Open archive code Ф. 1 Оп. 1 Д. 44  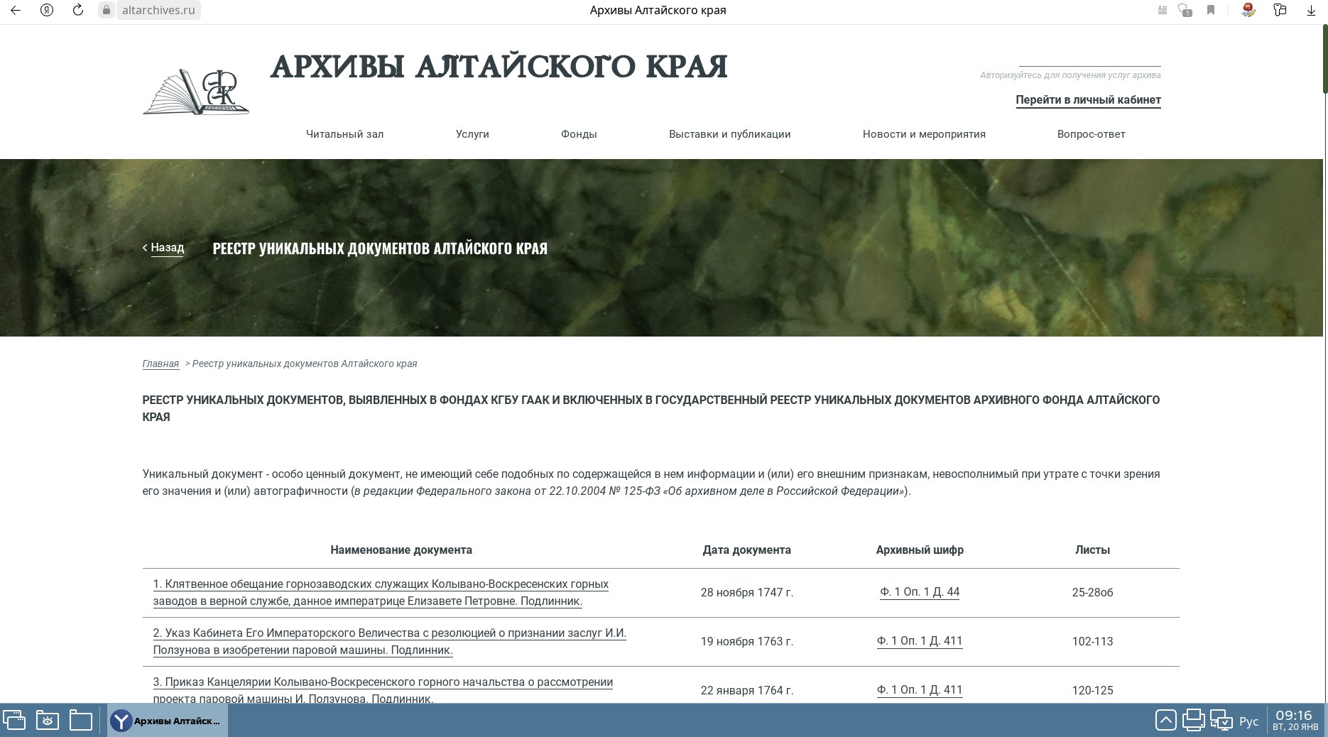(920, 591)
